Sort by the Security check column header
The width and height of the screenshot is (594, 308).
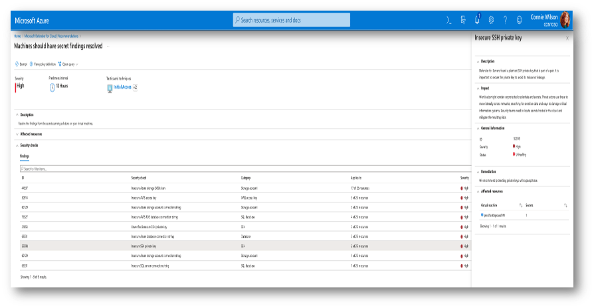(139, 178)
